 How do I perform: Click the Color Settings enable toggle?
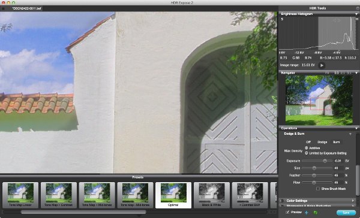pos(282,201)
